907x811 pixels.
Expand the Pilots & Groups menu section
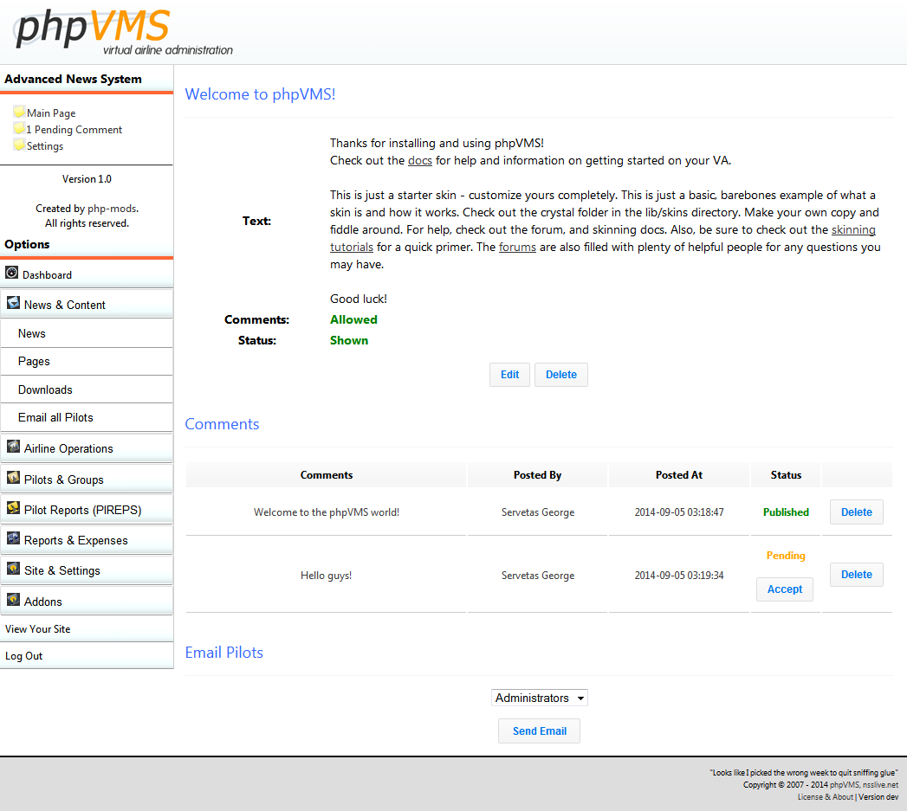pos(87,480)
